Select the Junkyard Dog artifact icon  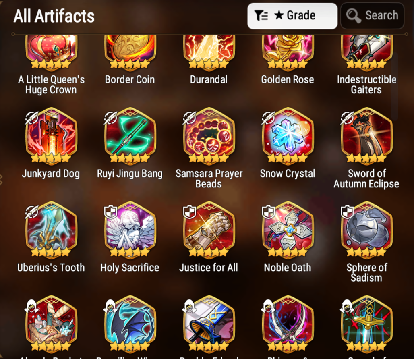click(x=51, y=135)
